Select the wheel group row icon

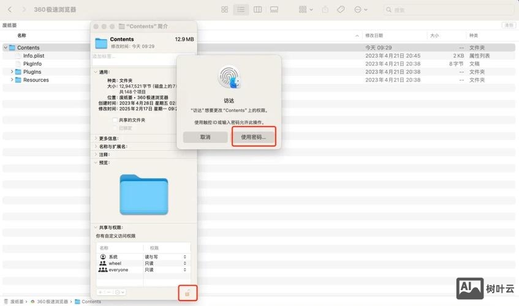103,263
